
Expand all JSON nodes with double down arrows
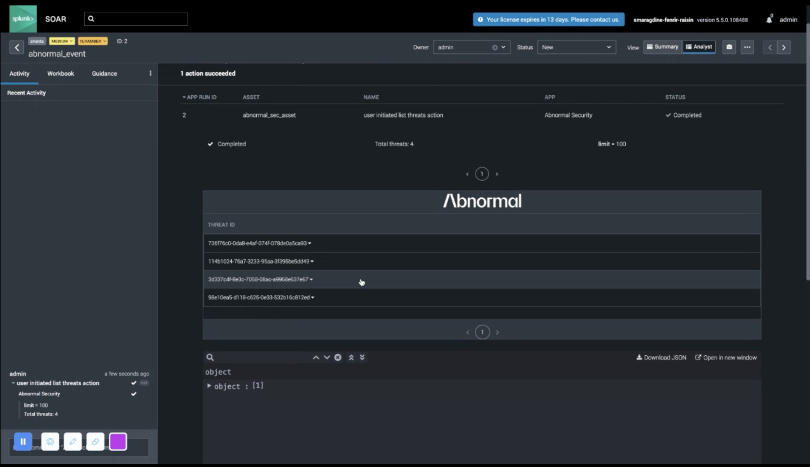point(362,357)
